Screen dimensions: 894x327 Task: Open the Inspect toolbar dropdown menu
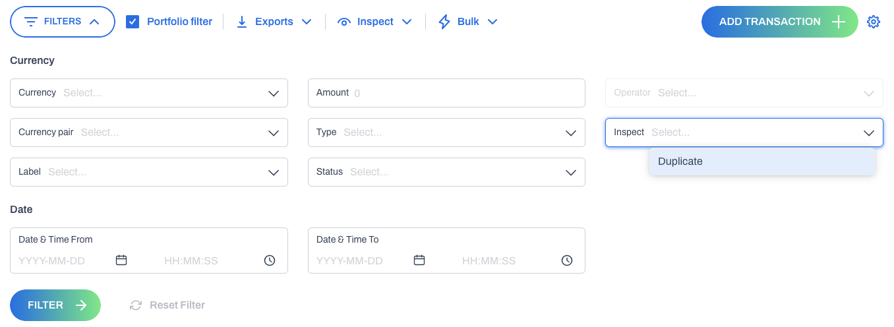tap(374, 22)
